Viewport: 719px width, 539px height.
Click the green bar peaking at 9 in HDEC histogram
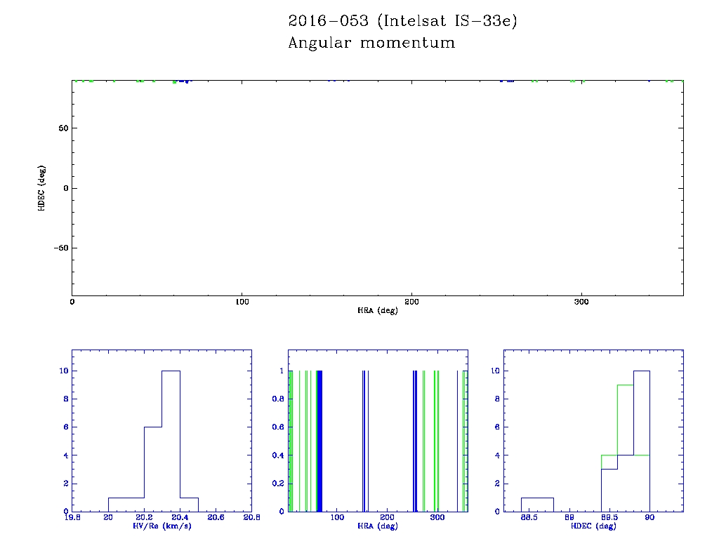[x=626, y=448]
